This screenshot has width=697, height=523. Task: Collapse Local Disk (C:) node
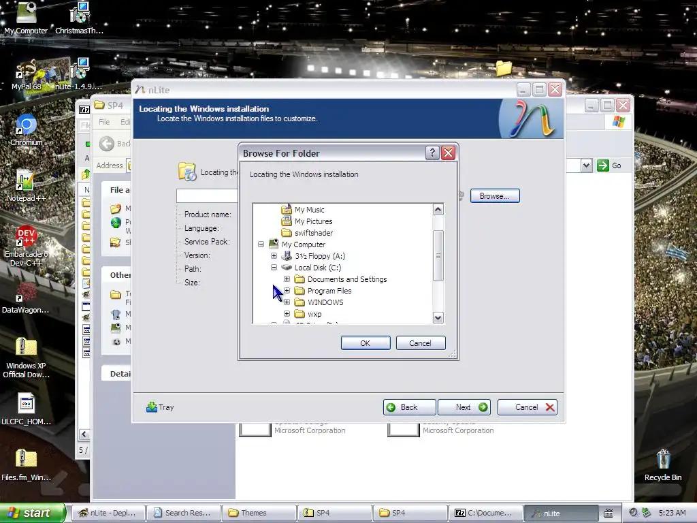[274, 267]
